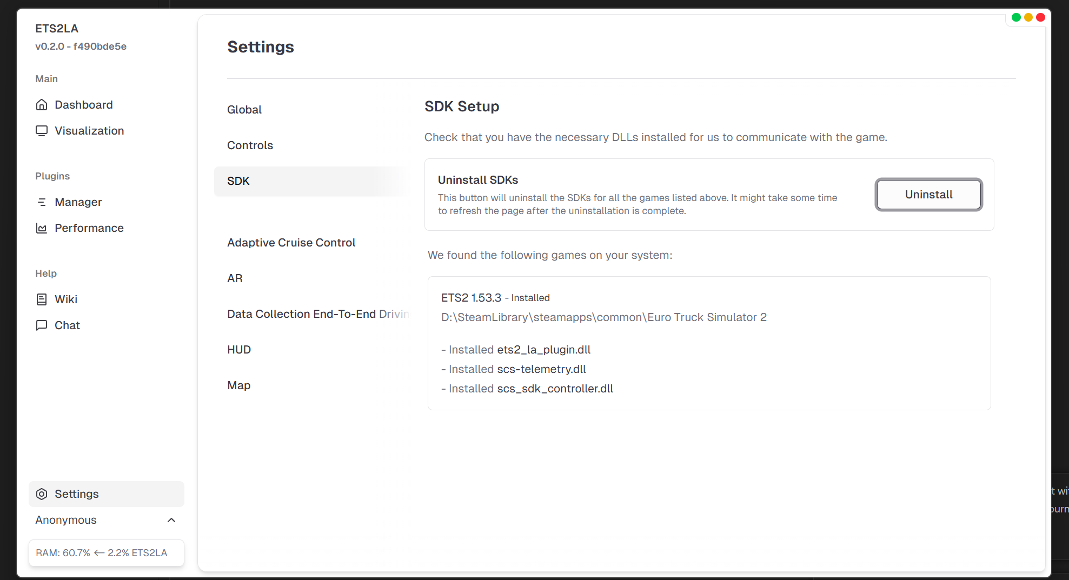Click the Chat bubble icon
This screenshot has height=580, width=1069.
(42, 325)
